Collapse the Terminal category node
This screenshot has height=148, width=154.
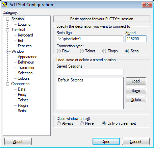coord(7,30)
